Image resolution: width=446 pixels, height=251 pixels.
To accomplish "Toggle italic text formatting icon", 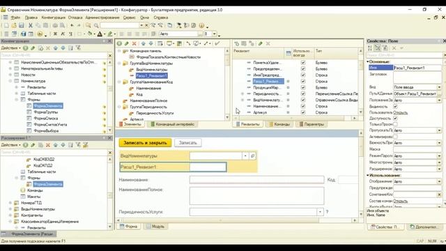I will pyautogui.click(x=63, y=34).
